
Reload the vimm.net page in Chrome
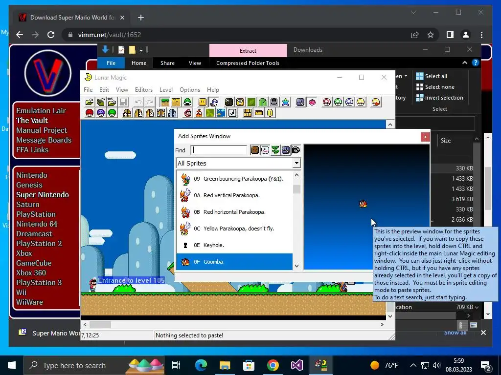(x=51, y=35)
